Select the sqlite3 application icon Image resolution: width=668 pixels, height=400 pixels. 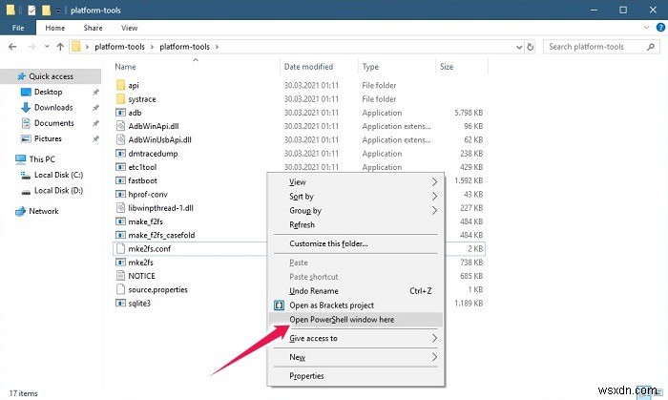click(120, 303)
